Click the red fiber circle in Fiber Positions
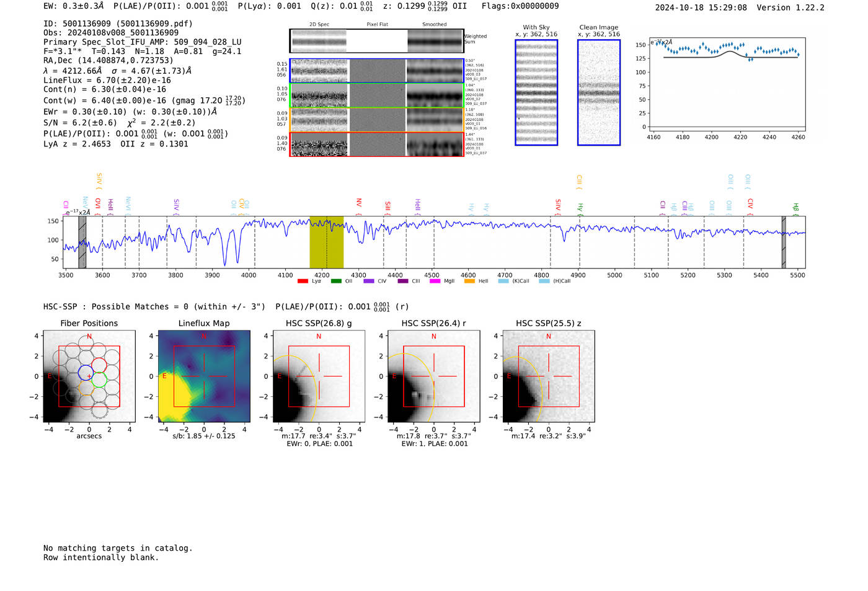The height and width of the screenshot is (591, 868). coord(99,365)
